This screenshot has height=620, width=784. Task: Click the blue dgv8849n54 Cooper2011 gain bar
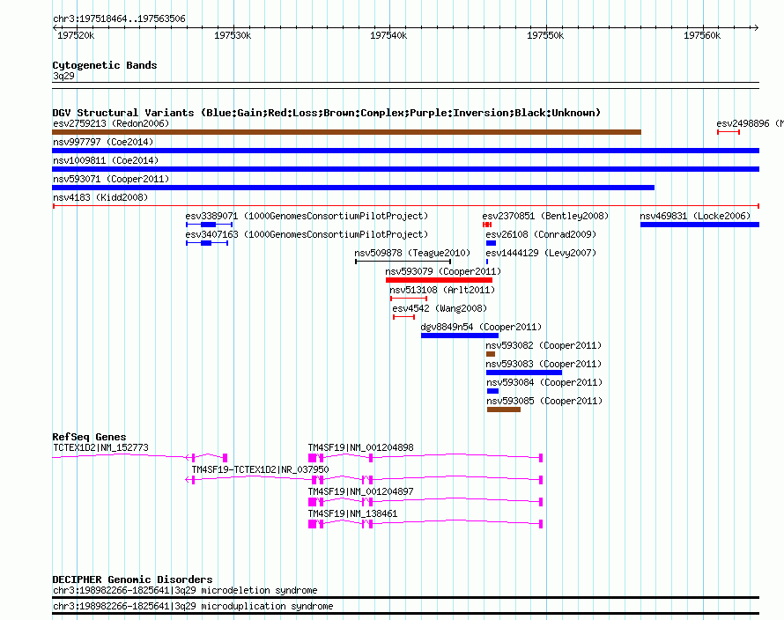[460, 336]
